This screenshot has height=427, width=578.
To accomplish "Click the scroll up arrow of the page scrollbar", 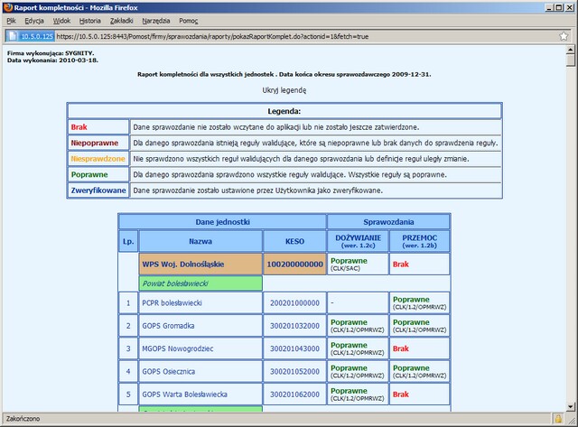I will (x=571, y=50).
